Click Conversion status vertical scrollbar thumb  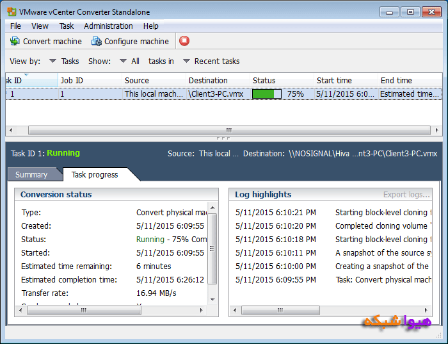[x=212, y=249]
